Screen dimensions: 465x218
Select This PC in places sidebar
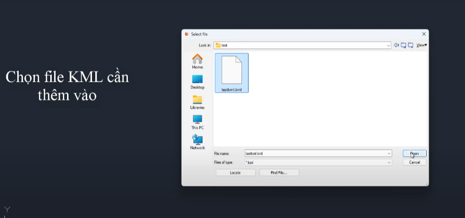197,122
